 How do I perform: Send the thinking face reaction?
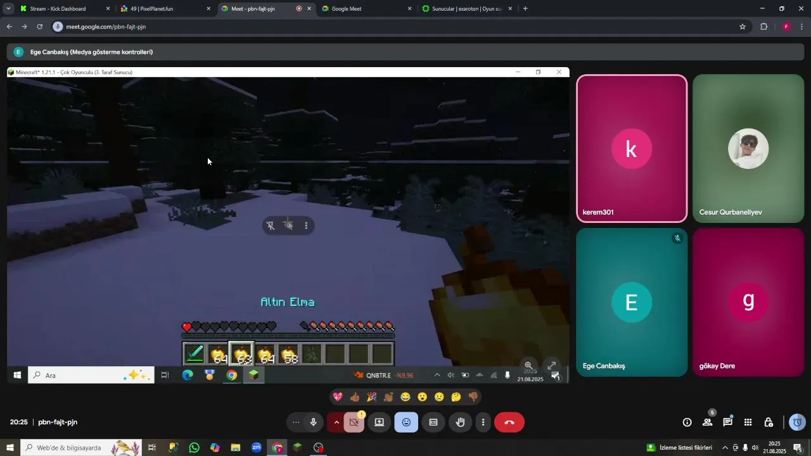(x=456, y=397)
